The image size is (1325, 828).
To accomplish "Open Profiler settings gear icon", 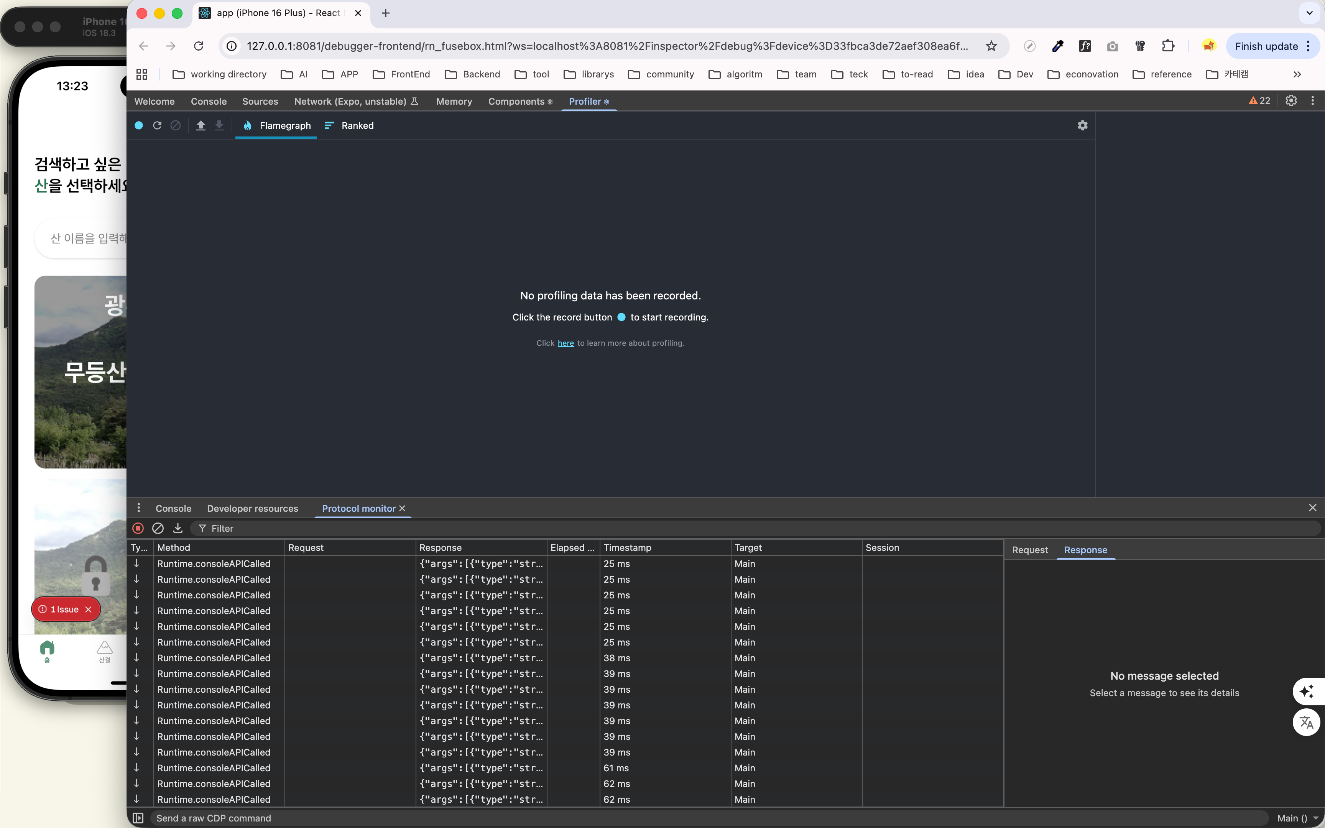I will pos(1082,125).
